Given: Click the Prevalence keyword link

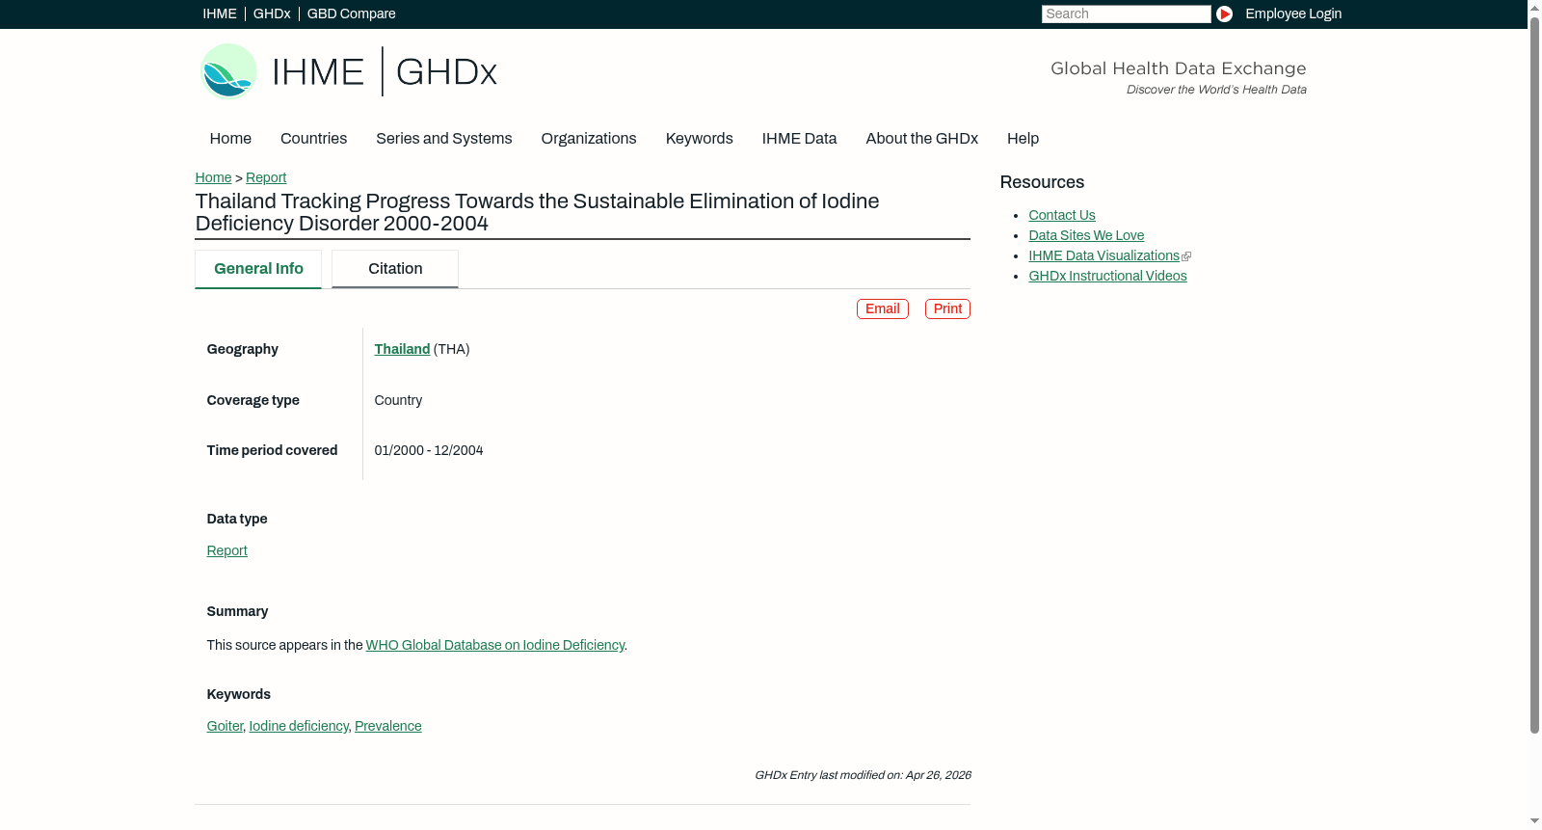Looking at the screenshot, I should pos(388,726).
